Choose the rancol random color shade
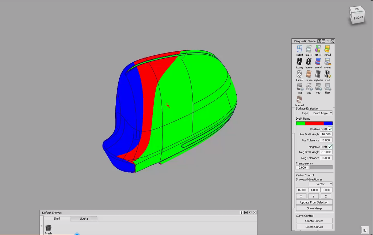Image resolution: width=373 pixels, height=235 pixels. 318,49
